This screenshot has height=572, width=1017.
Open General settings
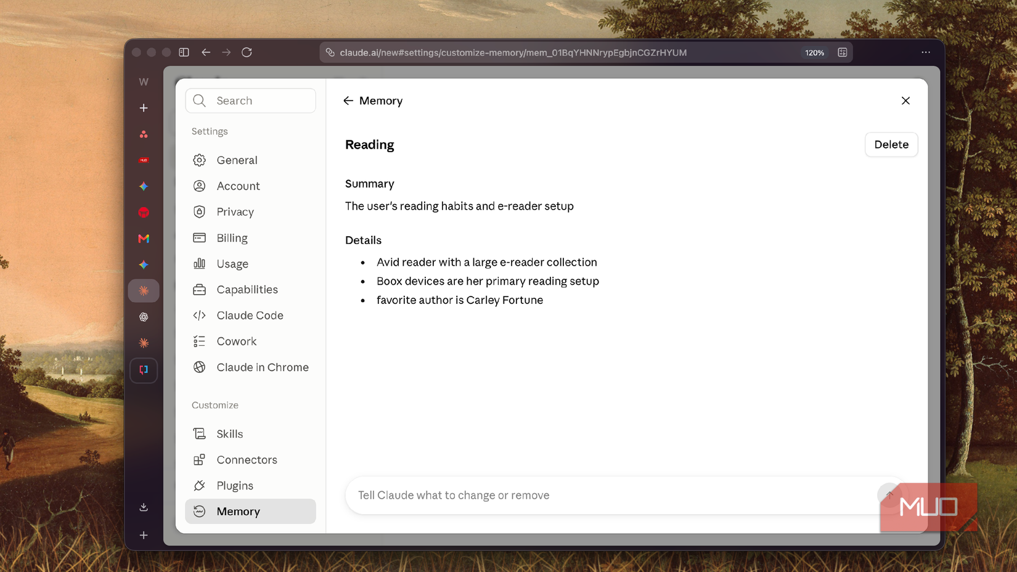click(x=250, y=160)
